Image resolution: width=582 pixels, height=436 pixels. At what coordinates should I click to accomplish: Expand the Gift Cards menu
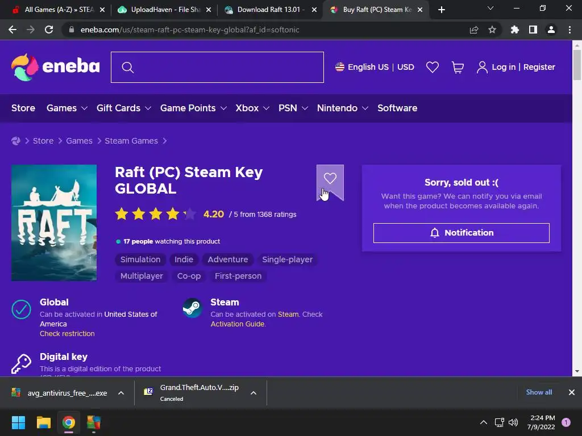click(123, 108)
